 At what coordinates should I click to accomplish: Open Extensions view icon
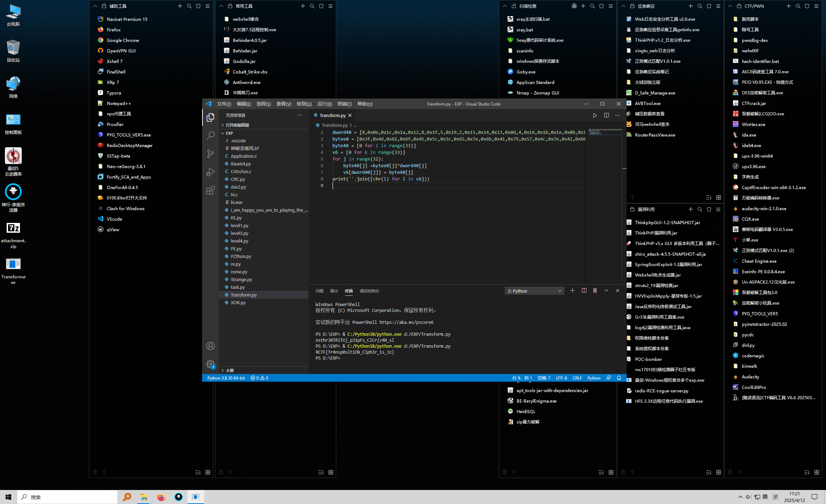(211, 191)
